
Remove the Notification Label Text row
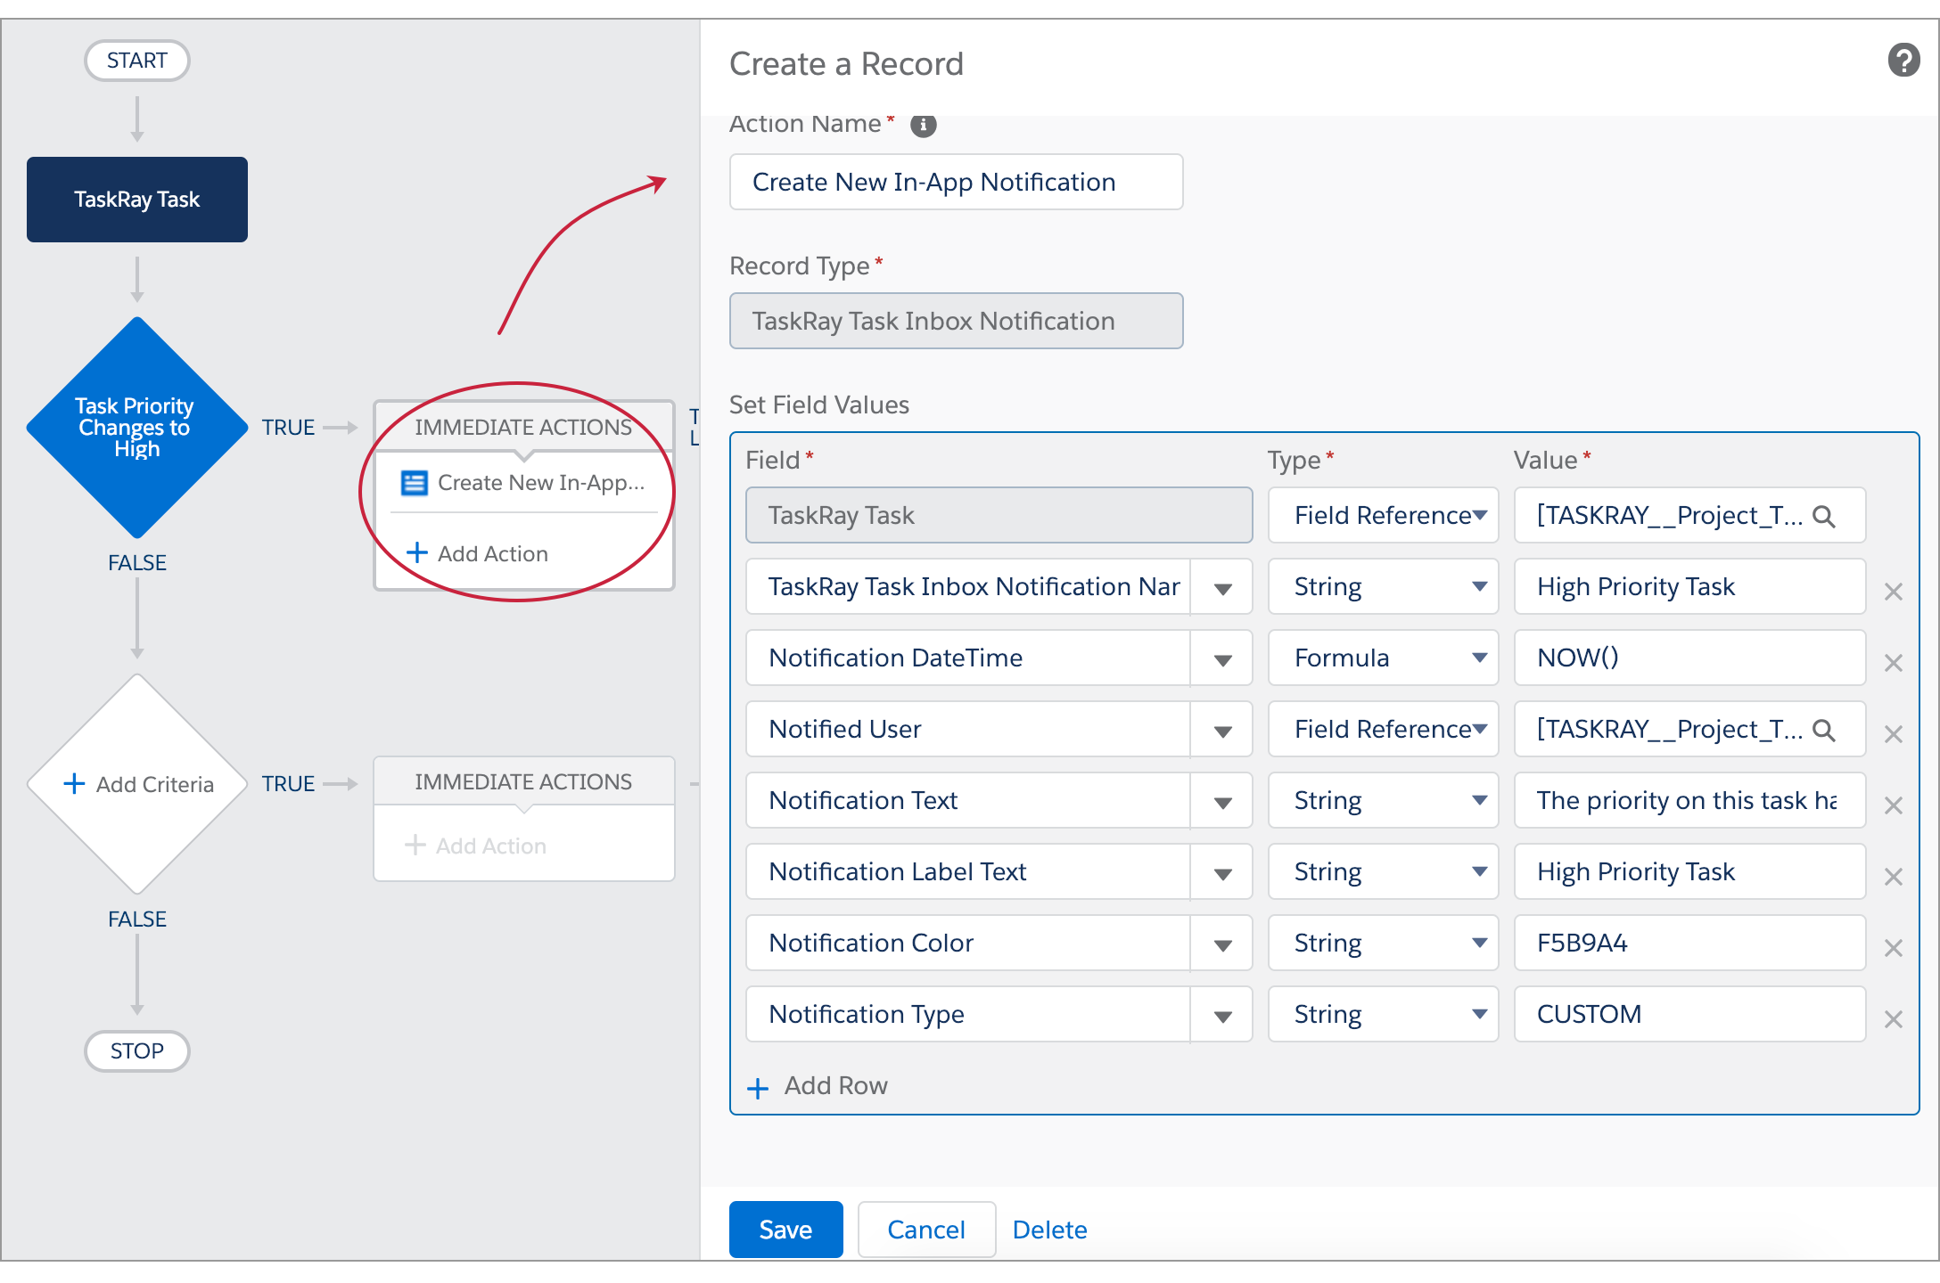pos(1894,877)
